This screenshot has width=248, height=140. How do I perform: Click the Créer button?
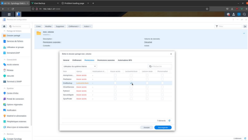[38, 26]
